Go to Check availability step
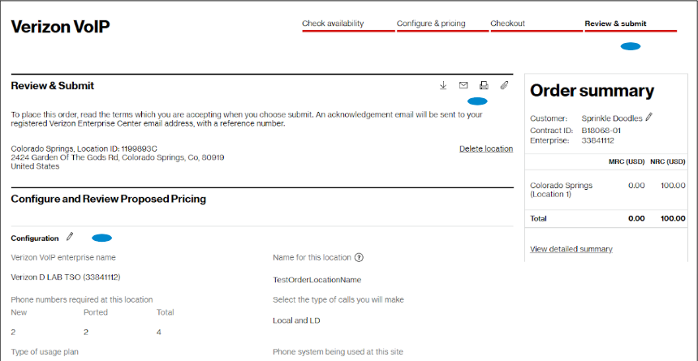This screenshot has width=698, height=361. click(x=333, y=24)
